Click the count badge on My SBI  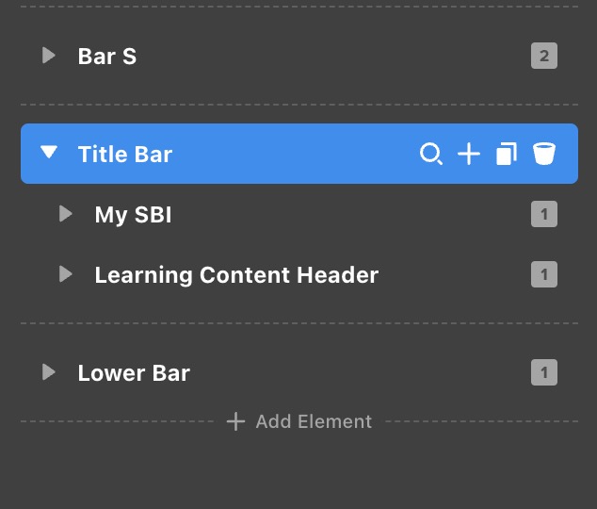point(543,215)
